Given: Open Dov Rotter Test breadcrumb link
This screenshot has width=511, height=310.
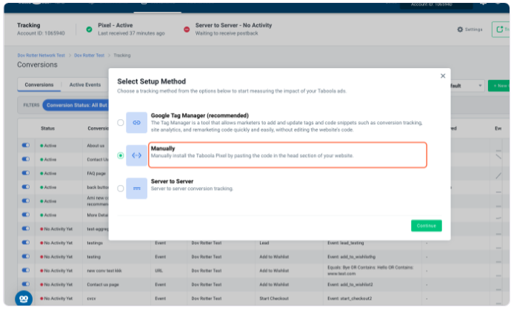Looking at the screenshot, I should point(90,55).
